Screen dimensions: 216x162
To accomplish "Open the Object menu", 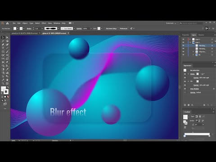I will pyautogui.click(x=25, y=23).
